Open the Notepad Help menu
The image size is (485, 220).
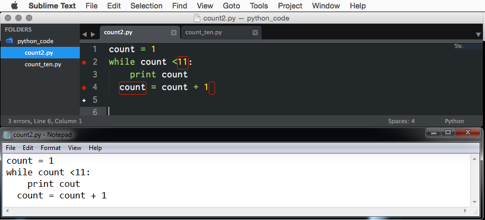95,148
